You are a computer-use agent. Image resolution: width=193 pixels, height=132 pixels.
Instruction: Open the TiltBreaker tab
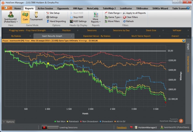tap(142, 8)
